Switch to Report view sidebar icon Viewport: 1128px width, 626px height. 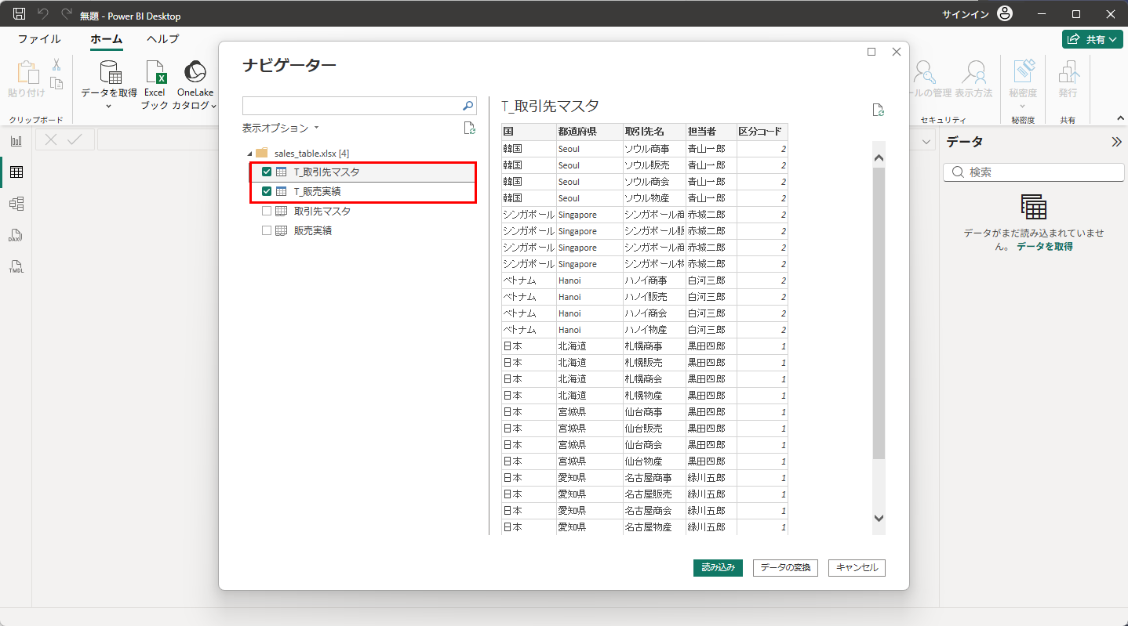[16, 141]
